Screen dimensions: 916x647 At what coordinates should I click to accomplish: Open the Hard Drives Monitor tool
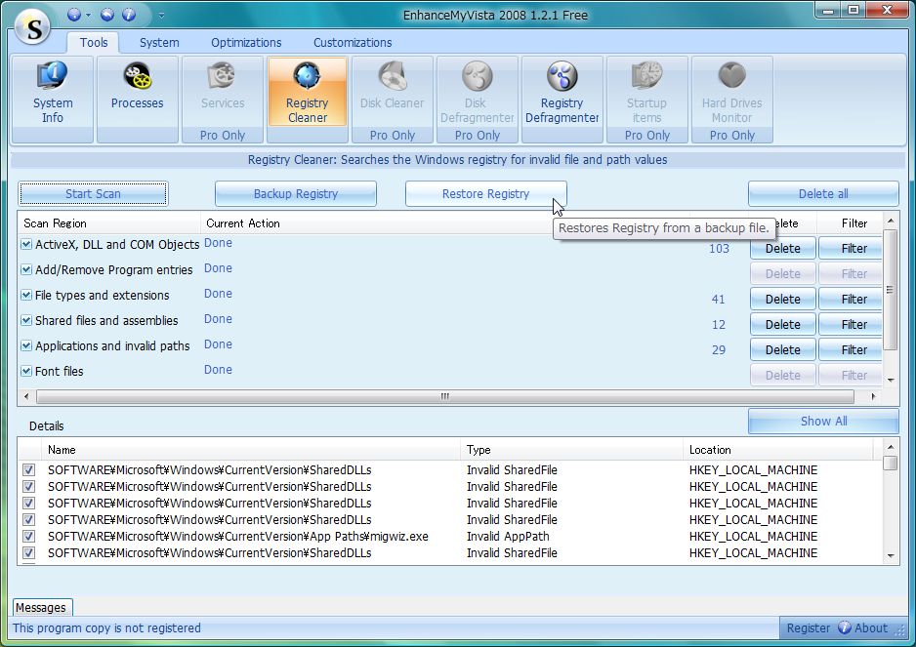(x=732, y=100)
